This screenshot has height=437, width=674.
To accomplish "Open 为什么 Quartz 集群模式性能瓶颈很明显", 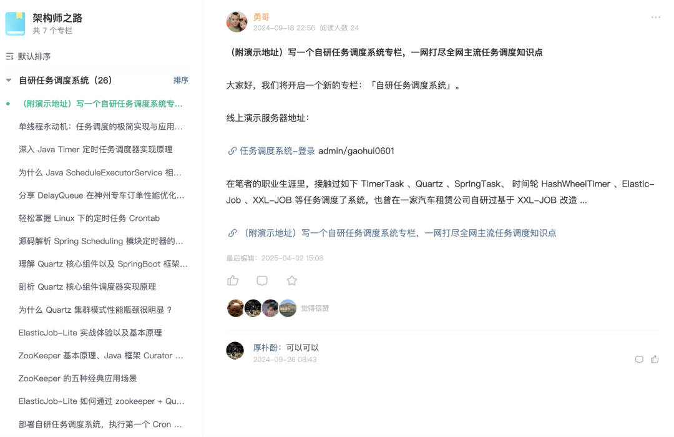I will tap(95, 310).
